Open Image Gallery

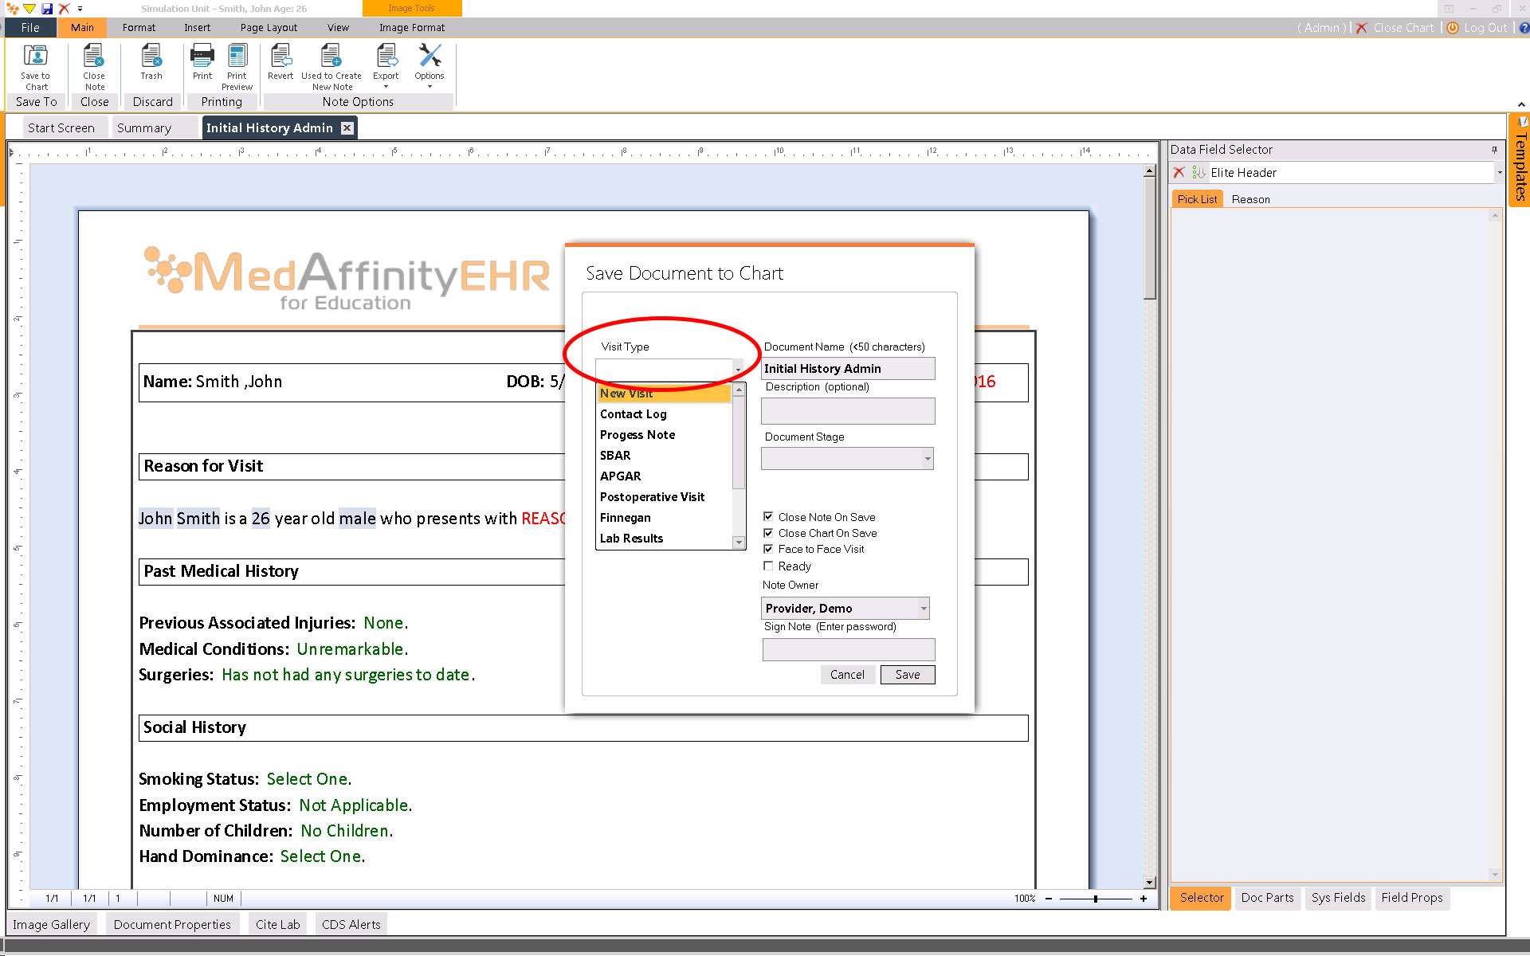point(51,924)
